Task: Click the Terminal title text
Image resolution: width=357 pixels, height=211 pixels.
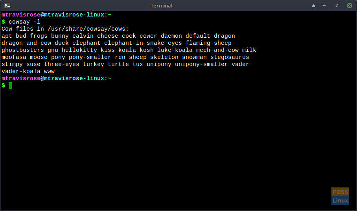Action: [161, 6]
